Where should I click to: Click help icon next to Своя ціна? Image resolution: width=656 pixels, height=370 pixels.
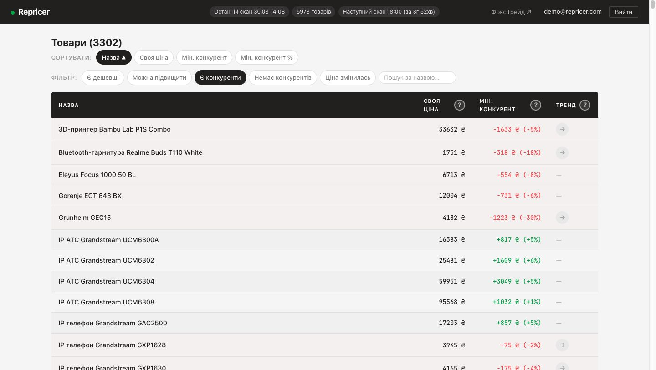click(460, 105)
